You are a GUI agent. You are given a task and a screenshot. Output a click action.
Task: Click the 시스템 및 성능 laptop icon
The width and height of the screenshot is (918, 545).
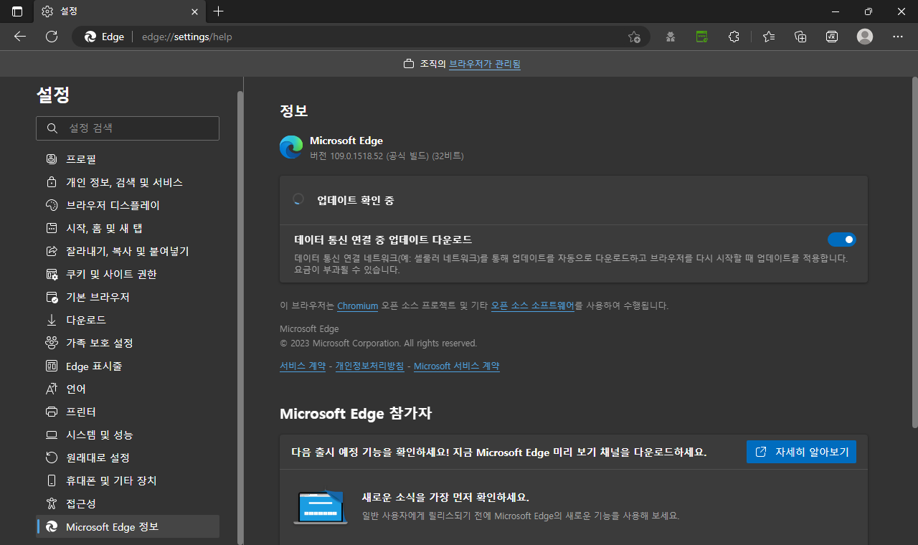click(x=52, y=435)
